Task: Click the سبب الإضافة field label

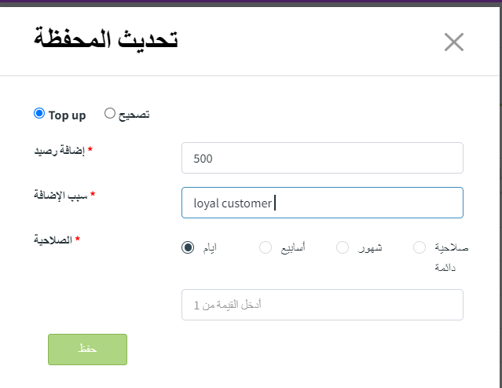Action: pos(60,195)
